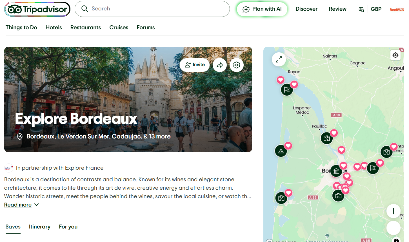
Task: Click isolated heart pin north of Bordeaux
Action: [x=341, y=150]
